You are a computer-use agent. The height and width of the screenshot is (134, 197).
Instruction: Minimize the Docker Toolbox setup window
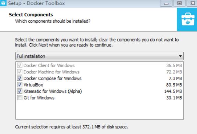tap(166, 3)
